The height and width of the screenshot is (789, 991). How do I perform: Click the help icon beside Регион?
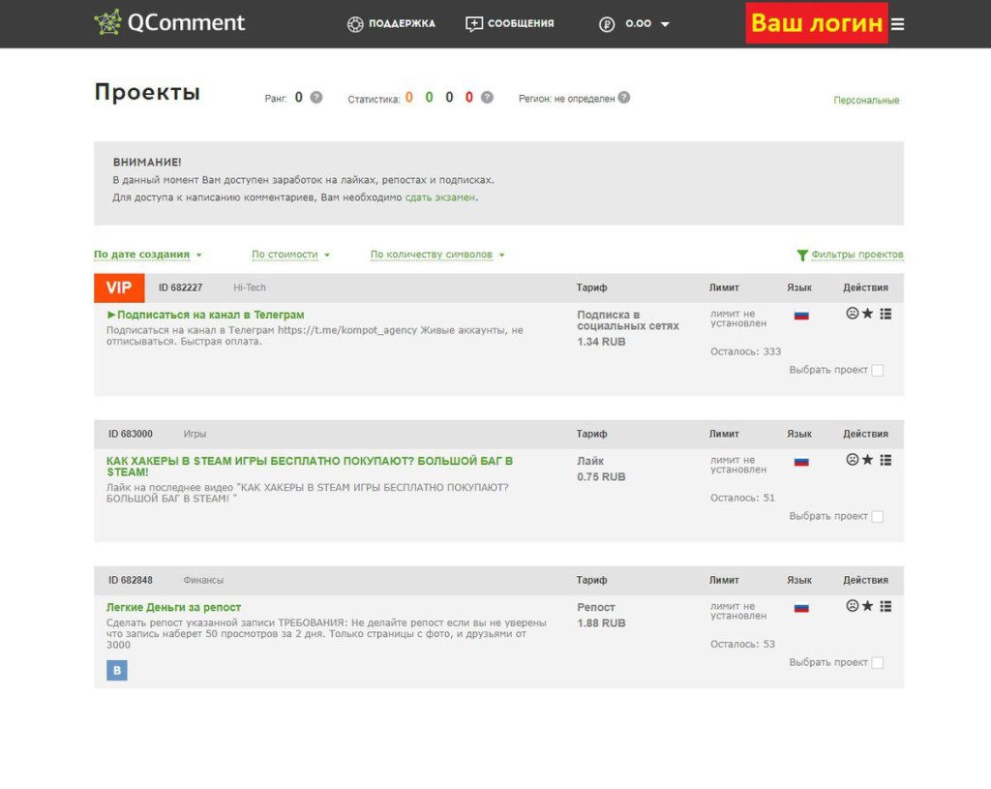point(624,98)
